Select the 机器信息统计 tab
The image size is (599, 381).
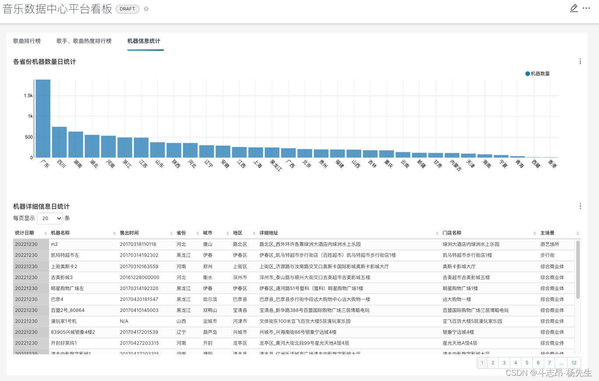[x=144, y=41]
